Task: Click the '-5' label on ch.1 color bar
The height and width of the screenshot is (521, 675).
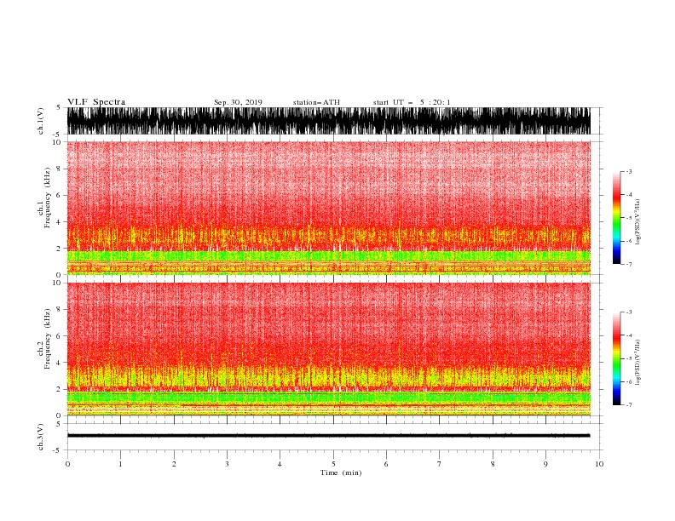Action: tap(629, 218)
